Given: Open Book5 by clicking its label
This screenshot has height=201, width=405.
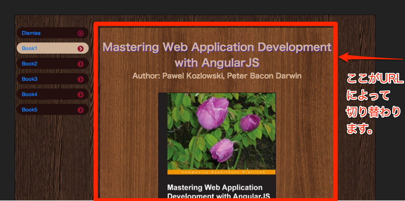Looking at the screenshot, I should [29, 110].
